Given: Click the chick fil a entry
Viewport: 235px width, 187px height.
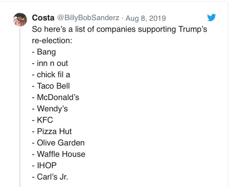Looking at the screenshot, I should [51, 75].
